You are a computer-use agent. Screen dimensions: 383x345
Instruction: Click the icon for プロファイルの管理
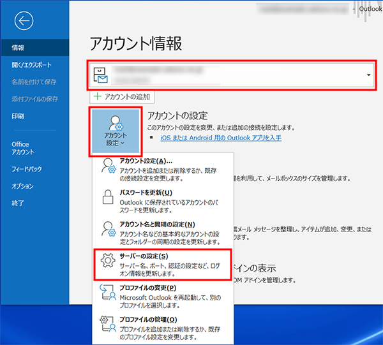(107, 323)
